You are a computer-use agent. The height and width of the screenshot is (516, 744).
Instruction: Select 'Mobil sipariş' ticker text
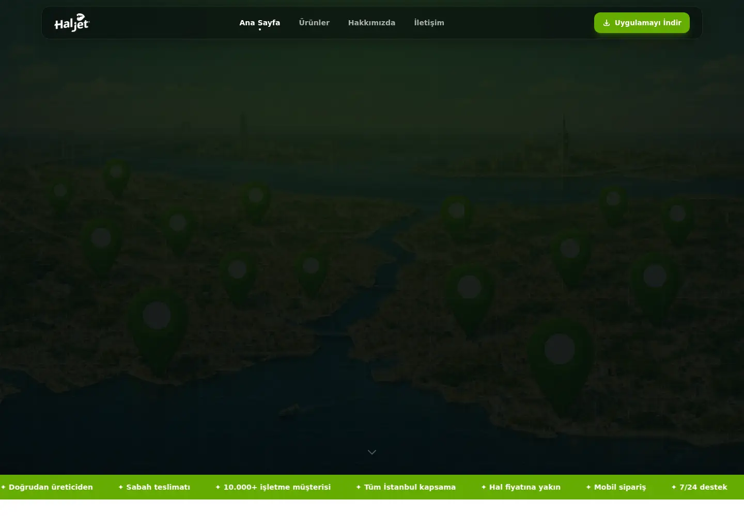click(x=620, y=487)
